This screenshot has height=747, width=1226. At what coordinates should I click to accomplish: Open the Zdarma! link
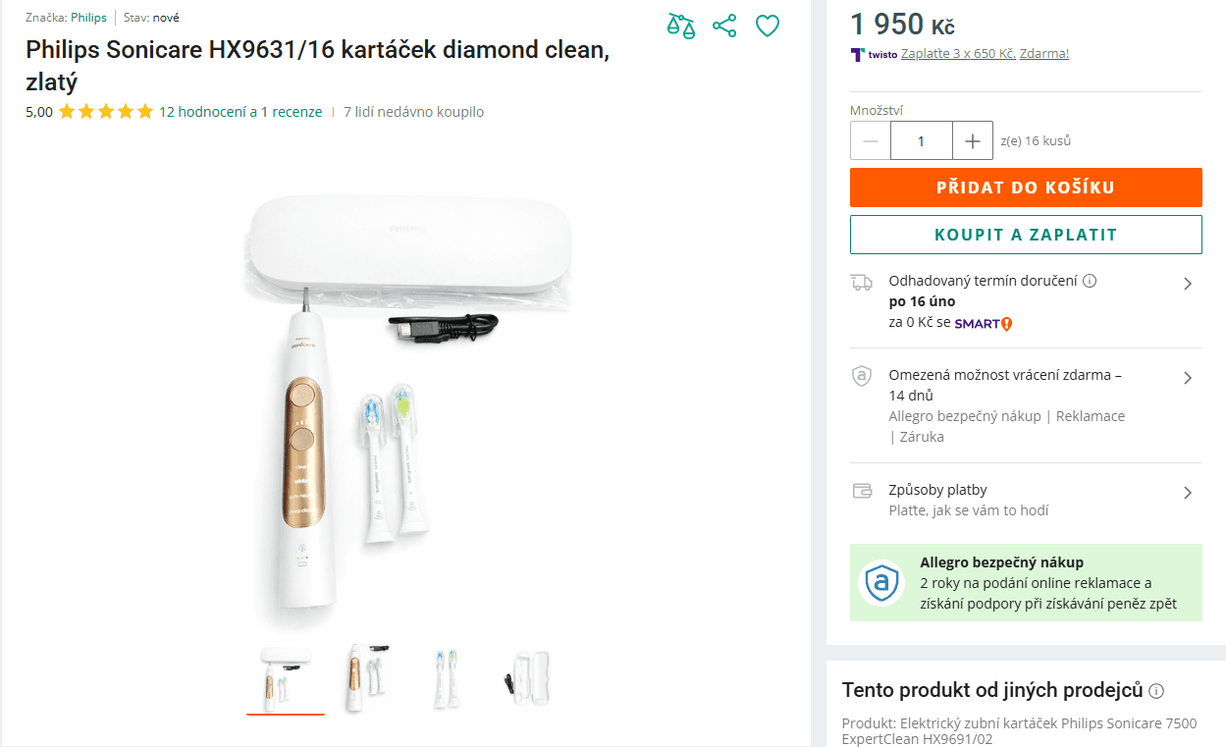click(x=1043, y=54)
